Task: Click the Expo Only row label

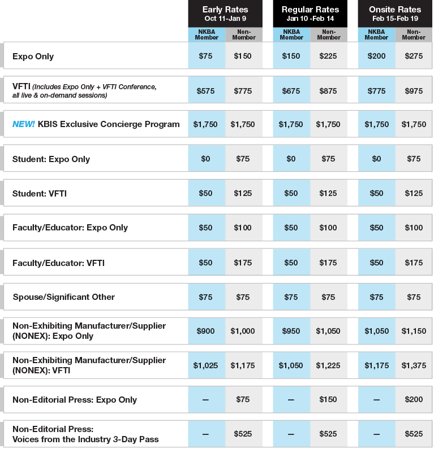Action: (x=33, y=56)
